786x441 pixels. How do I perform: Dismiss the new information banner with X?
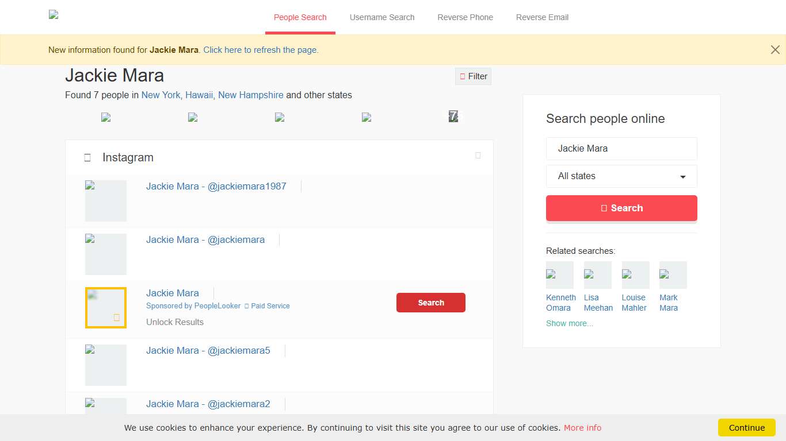(775, 49)
